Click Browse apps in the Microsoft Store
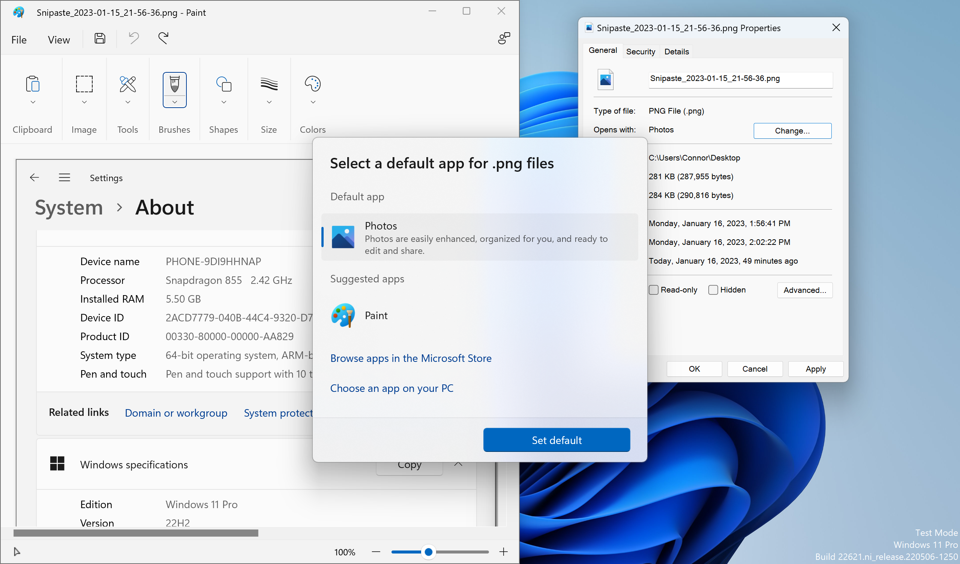Viewport: 960px width, 564px height. pos(411,358)
